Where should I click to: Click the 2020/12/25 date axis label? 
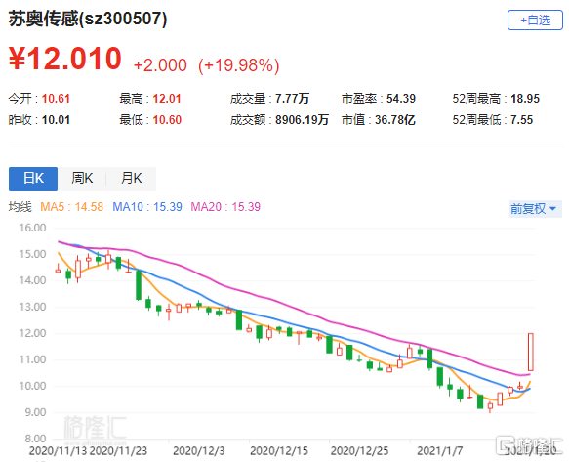pos(359,451)
